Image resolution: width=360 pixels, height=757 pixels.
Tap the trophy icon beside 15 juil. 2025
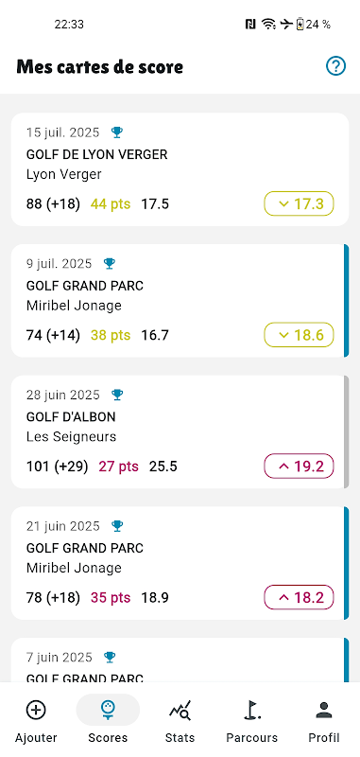[x=117, y=132]
